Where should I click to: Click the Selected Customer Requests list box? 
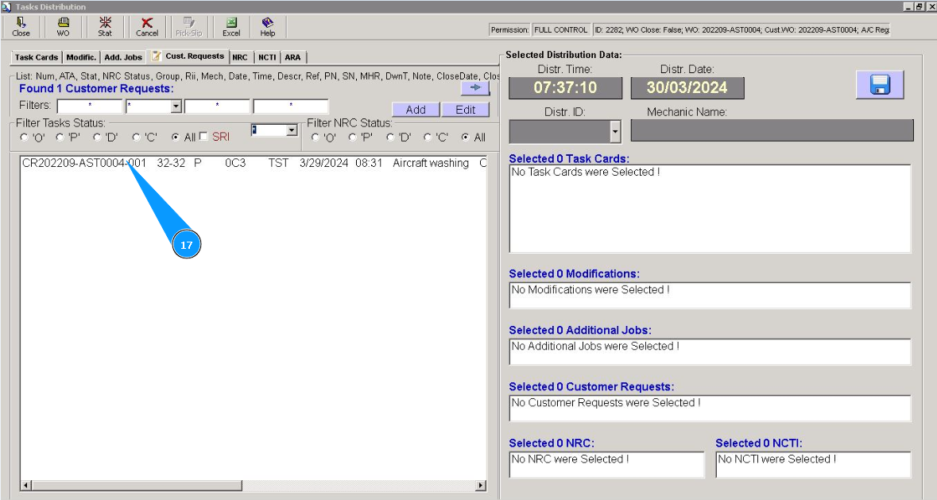710,408
